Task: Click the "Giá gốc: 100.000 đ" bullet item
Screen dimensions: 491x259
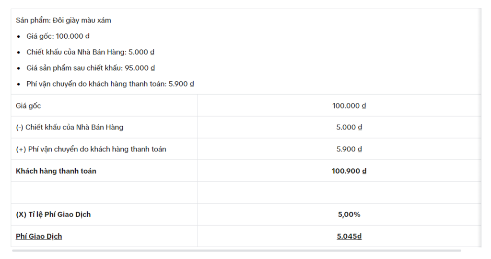Action: click(x=58, y=36)
